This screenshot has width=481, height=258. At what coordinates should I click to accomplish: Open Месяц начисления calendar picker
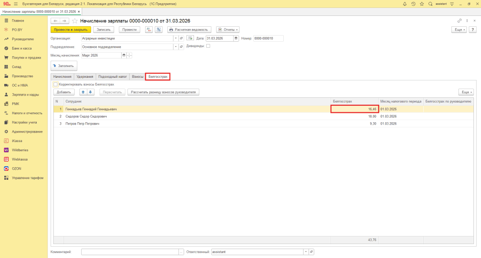pos(124,55)
